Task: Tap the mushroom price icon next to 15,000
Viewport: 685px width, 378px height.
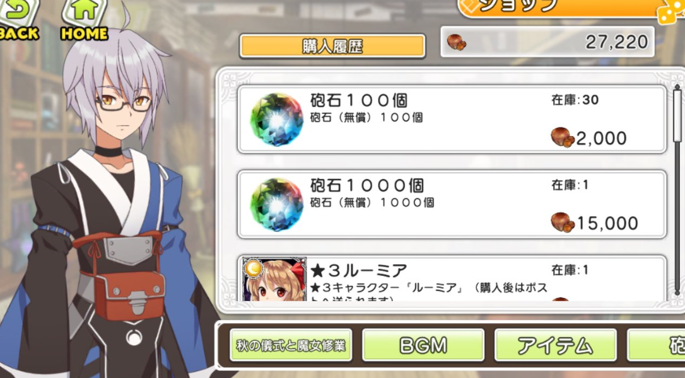Action: tap(562, 222)
